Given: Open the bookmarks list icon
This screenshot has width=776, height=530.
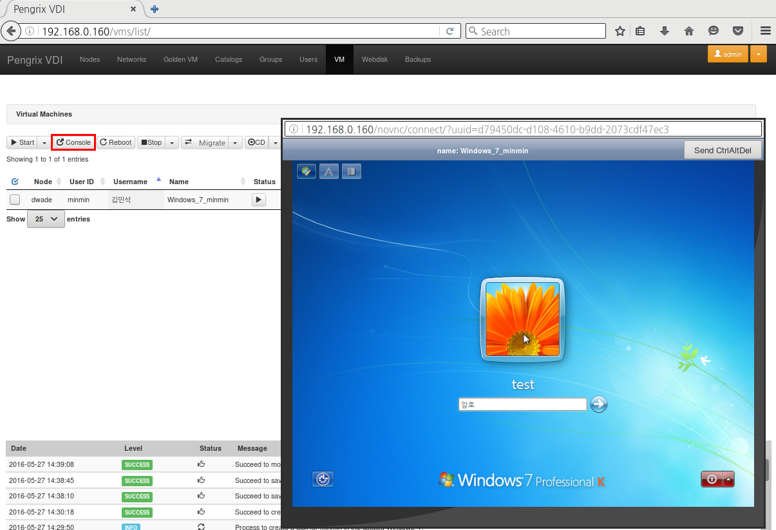Looking at the screenshot, I should tap(641, 31).
